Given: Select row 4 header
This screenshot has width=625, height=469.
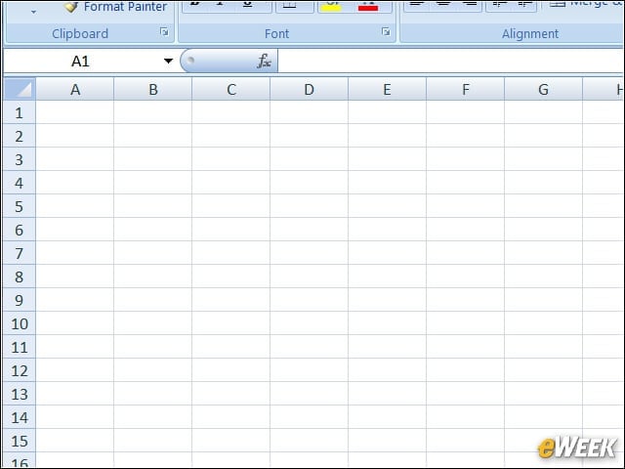Looking at the screenshot, I should pos(20,183).
